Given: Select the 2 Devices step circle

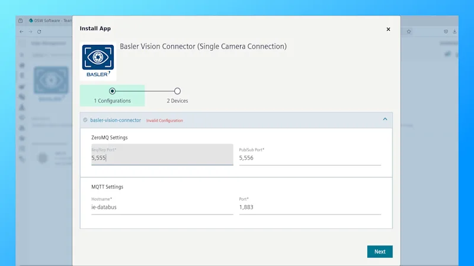Looking at the screenshot, I should click(x=177, y=91).
